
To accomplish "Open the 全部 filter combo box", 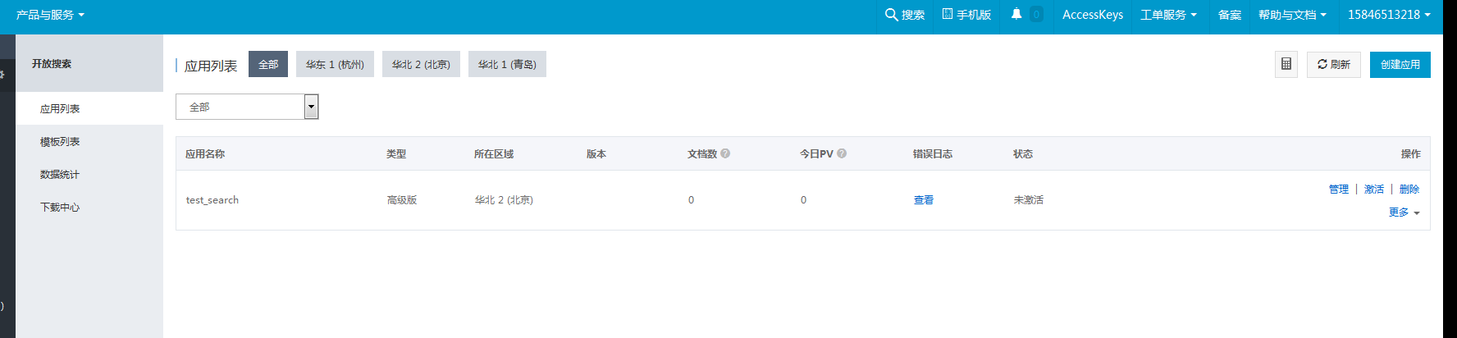I will click(247, 107).
